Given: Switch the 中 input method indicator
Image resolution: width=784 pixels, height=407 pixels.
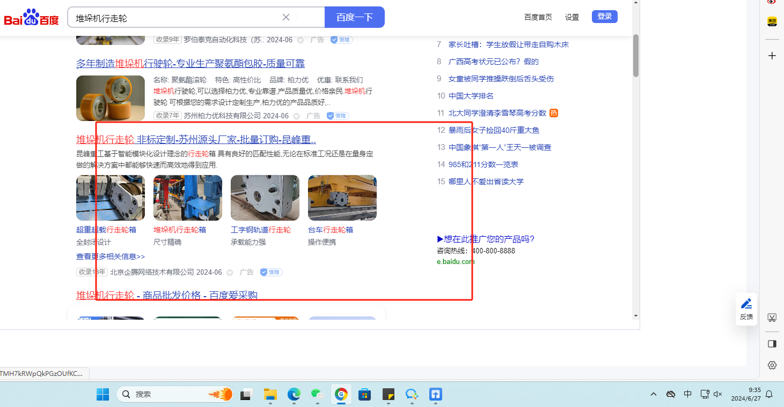Looking at the screenshot, I should pos(687,395).
